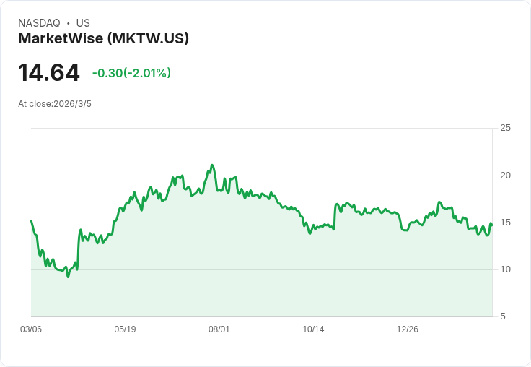Viewport: 531px width, 367px height.
Task: Select the 12/26 date on x-axis
Action: coord(408,329)
